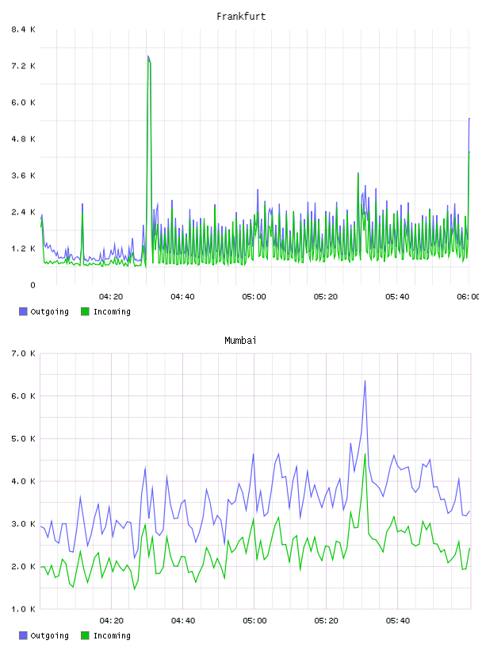Click the Incoming legend label in Frankfurt chart
The image size is (482, 648).
112,311
